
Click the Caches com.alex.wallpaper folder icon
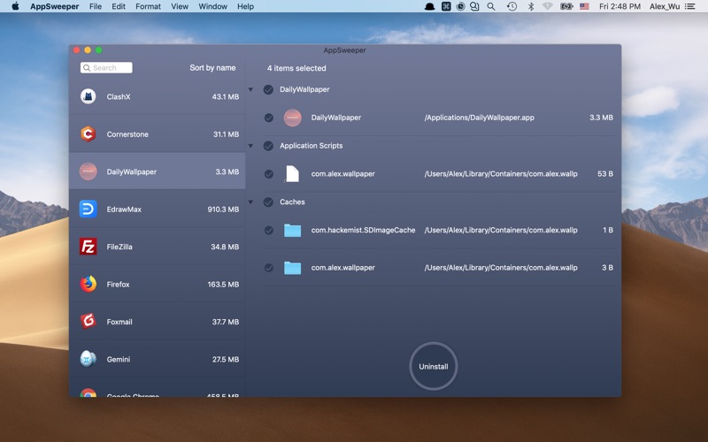pyautogui.click(x=293, y=268)
